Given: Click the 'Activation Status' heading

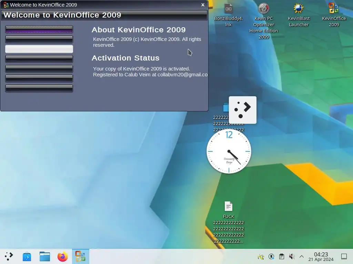Looking at the screenshot, I should coord(125,58).
